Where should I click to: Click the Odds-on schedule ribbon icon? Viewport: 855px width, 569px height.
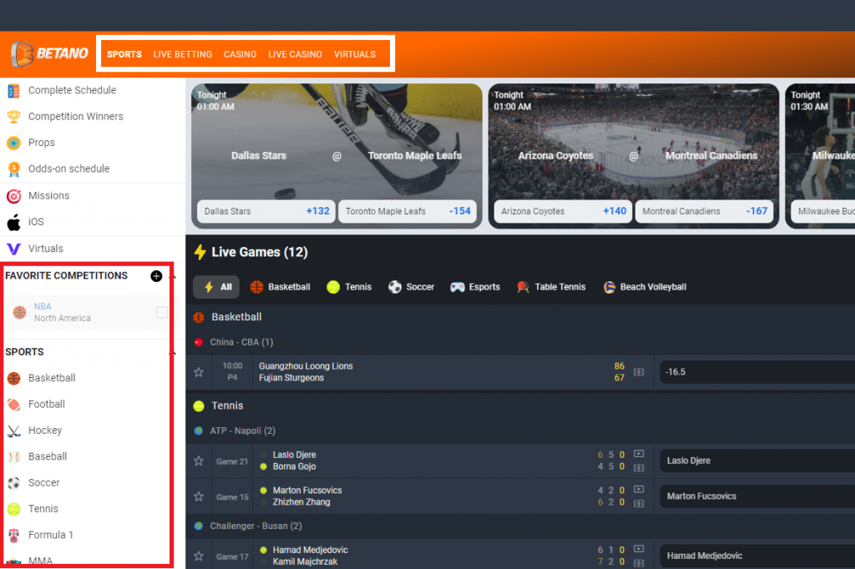tap(13, 169)
